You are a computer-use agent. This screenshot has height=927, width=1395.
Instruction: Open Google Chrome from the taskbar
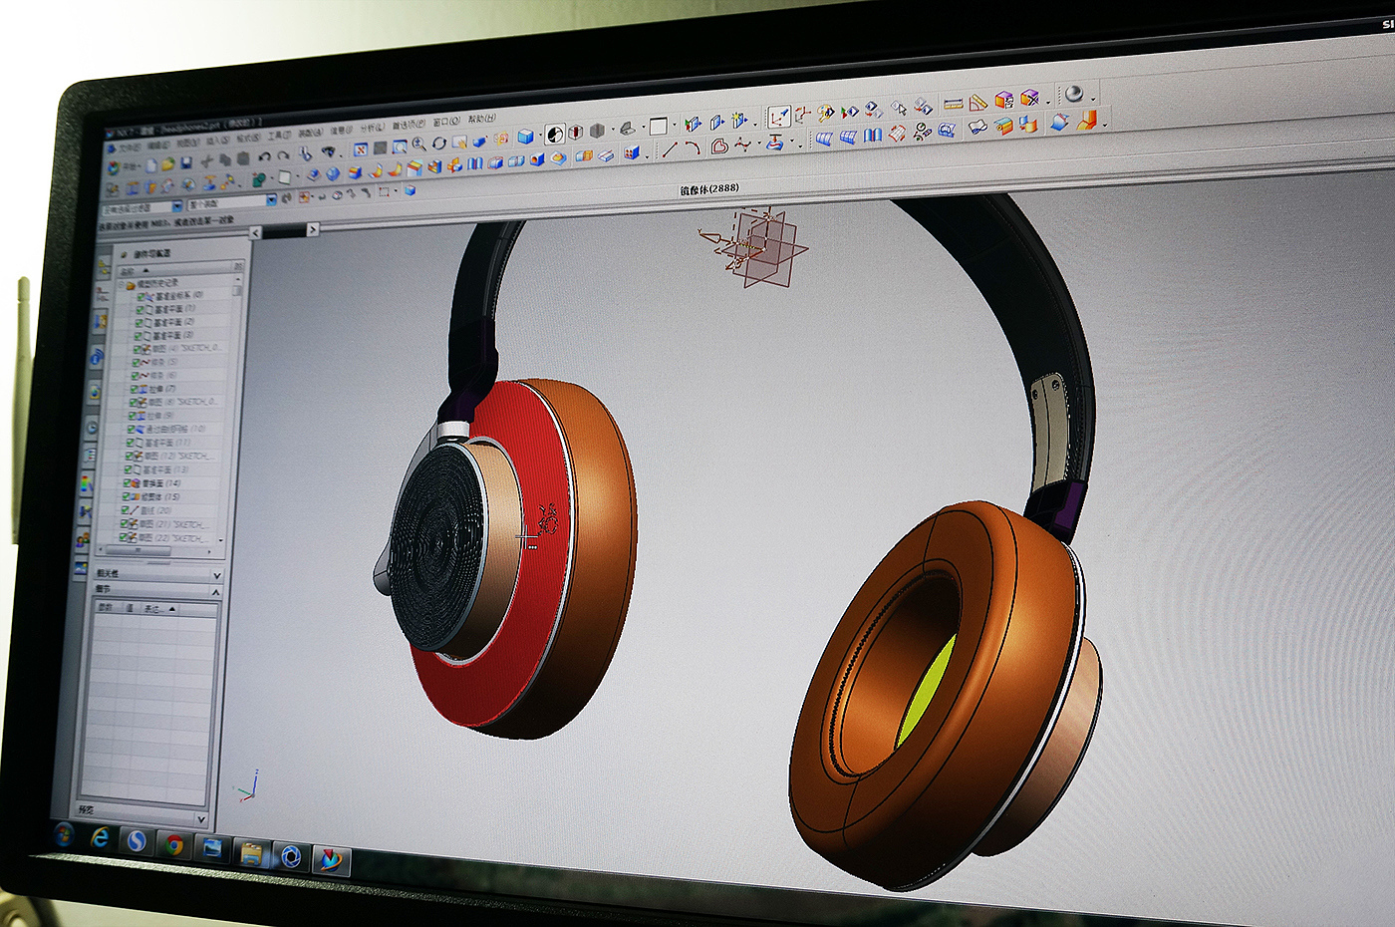pos(174,846)
